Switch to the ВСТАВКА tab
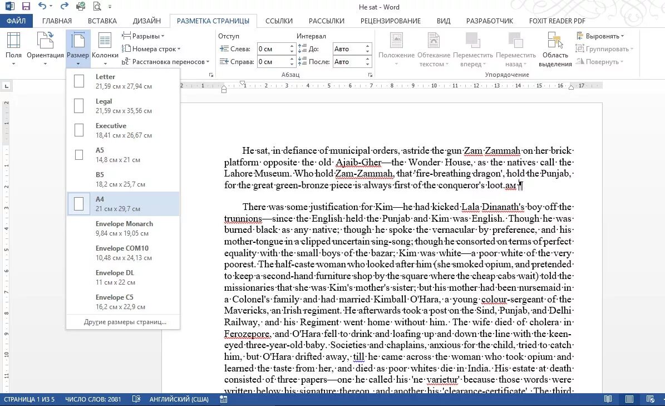665x406 pixels. point(102,21)
